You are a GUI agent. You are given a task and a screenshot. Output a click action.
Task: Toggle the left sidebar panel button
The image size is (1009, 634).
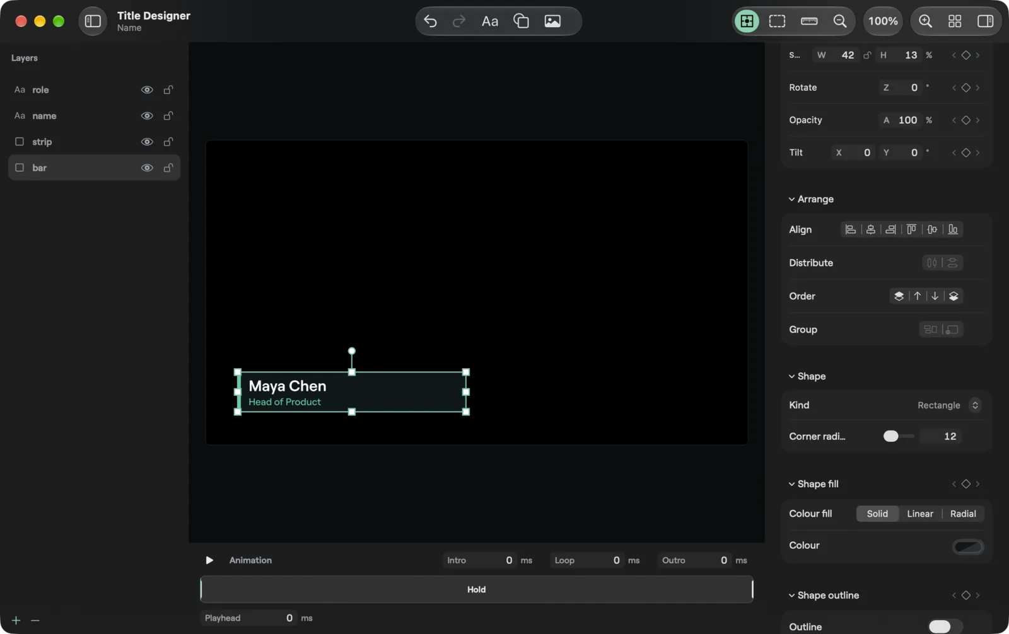(93, 21)
